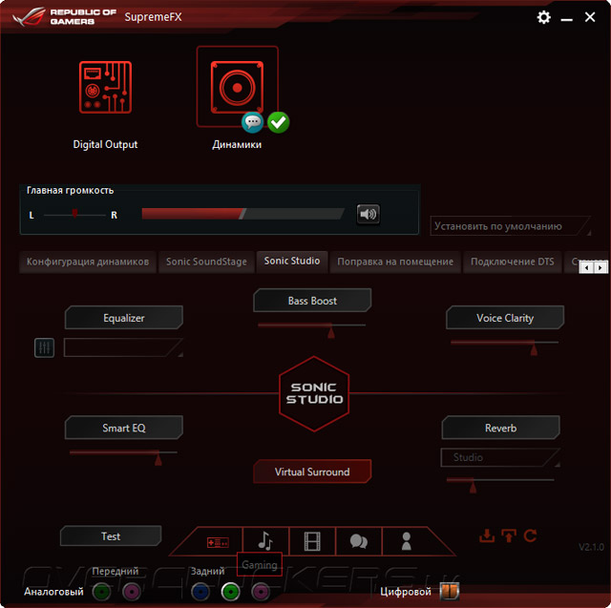Image resolution: width=611 pixels, height=608 pixels.
Task: Adjust the L-R balance slider
Action: point(74,215)
